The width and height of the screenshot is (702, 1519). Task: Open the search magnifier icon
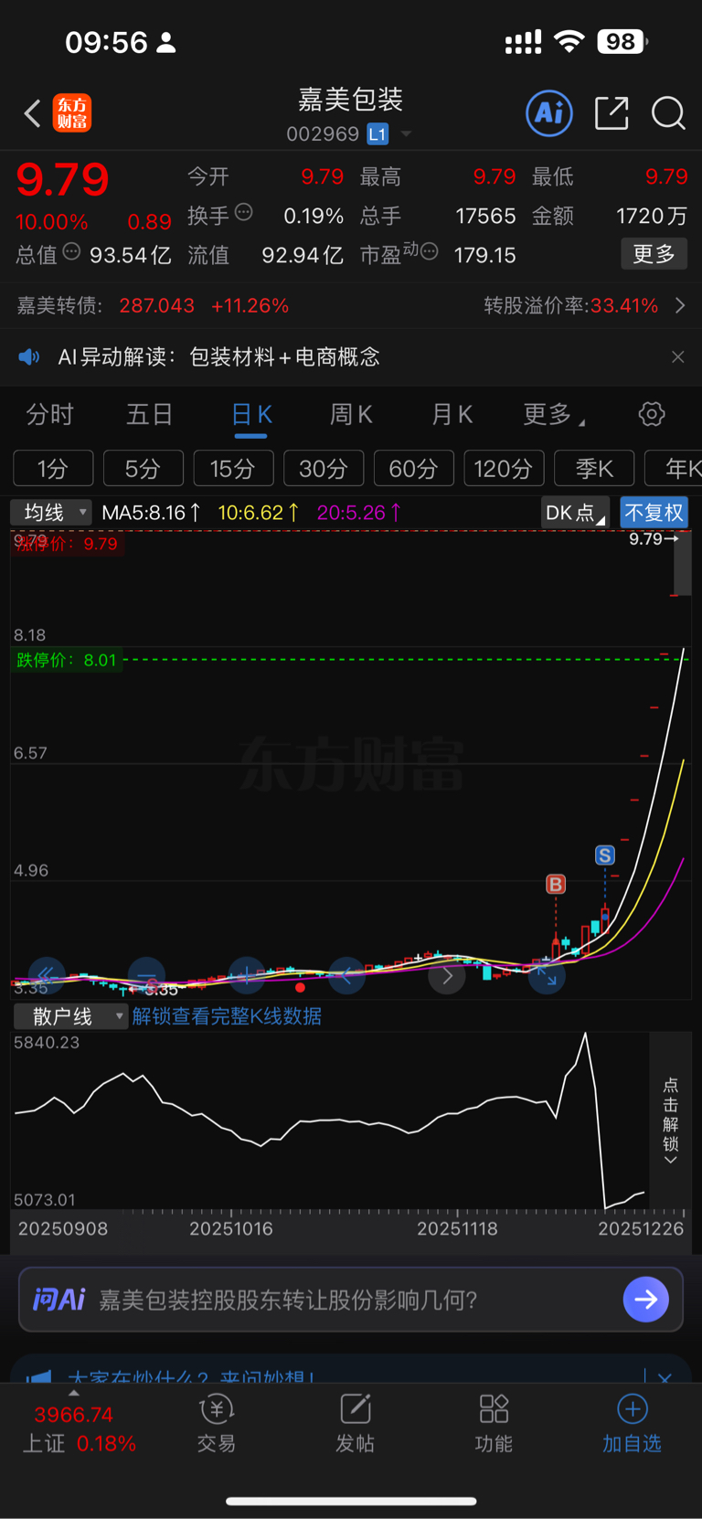[668, 113]
